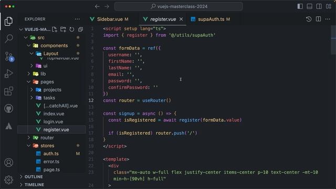
Task: Expand the tasks folder
Action: pos(31,98)
